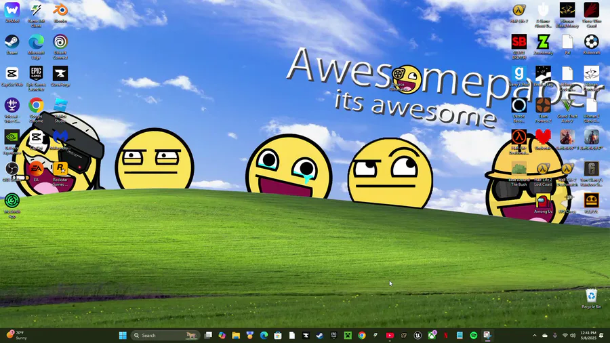Viewport: 610px width, 343px height.
Task: Select the Rainbow Six Siege desktop icon
Action: click(x=591, y=174)
